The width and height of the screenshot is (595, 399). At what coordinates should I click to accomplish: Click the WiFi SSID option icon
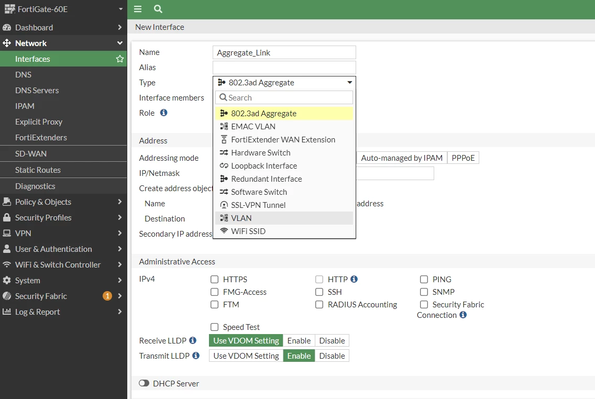(x=224, y=231)
